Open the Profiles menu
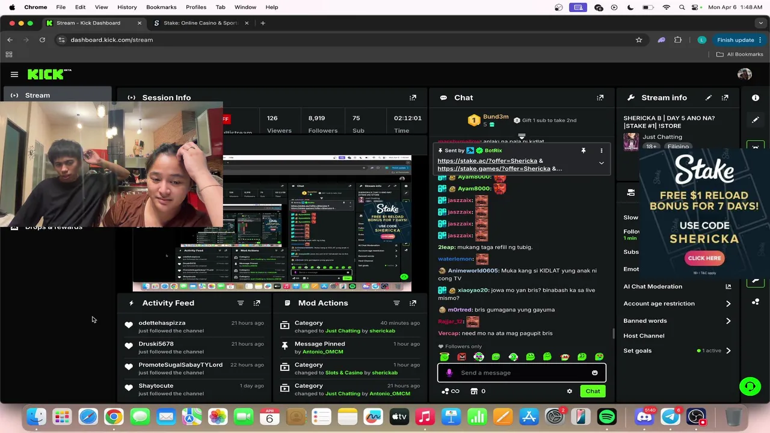 tap(196, 7)
